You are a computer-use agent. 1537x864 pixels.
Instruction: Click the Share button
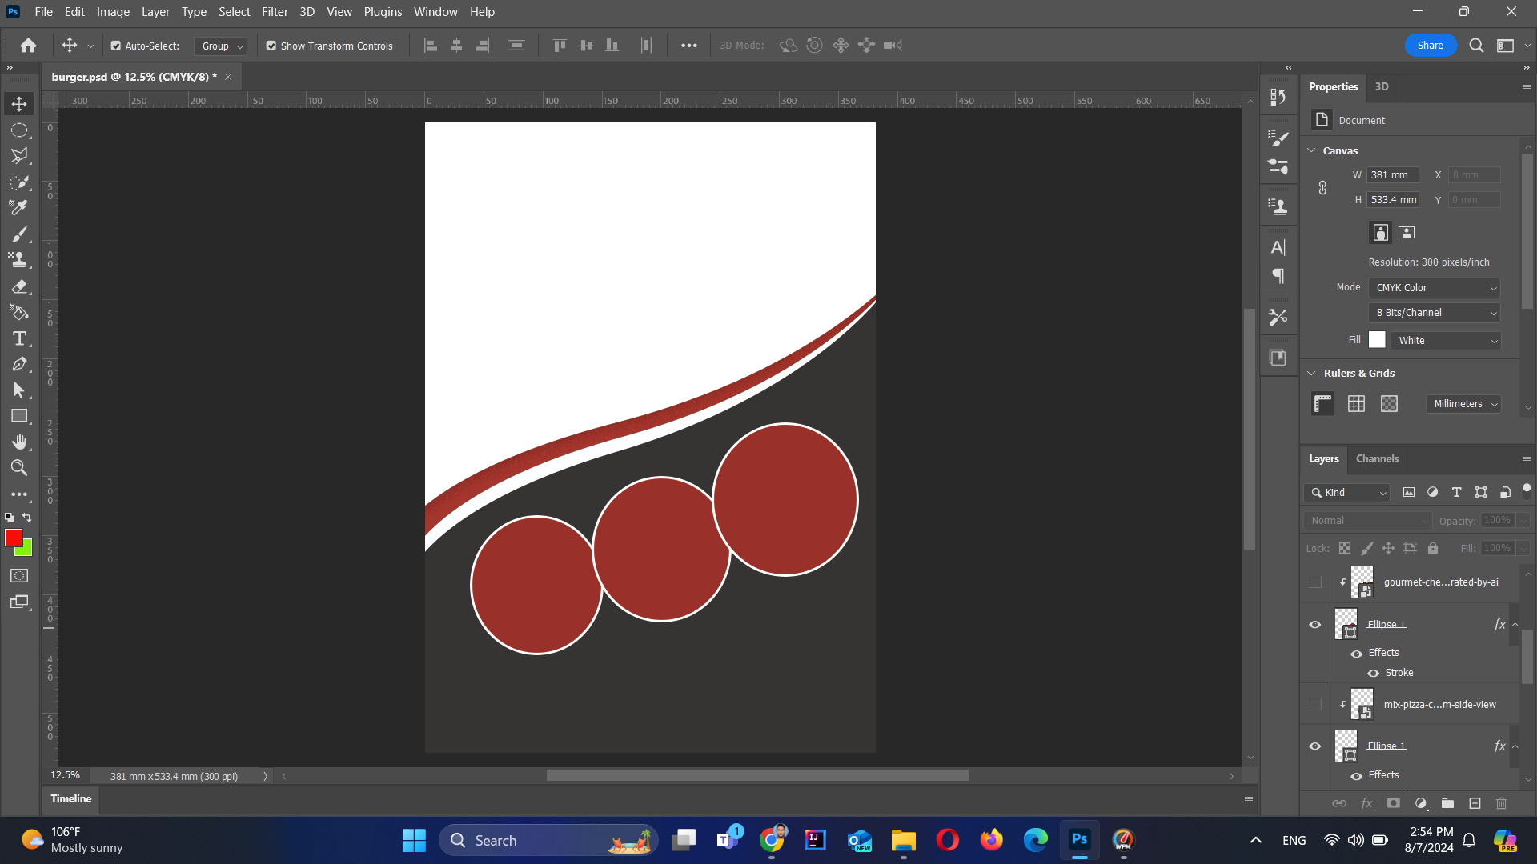tap(1430, 46)
